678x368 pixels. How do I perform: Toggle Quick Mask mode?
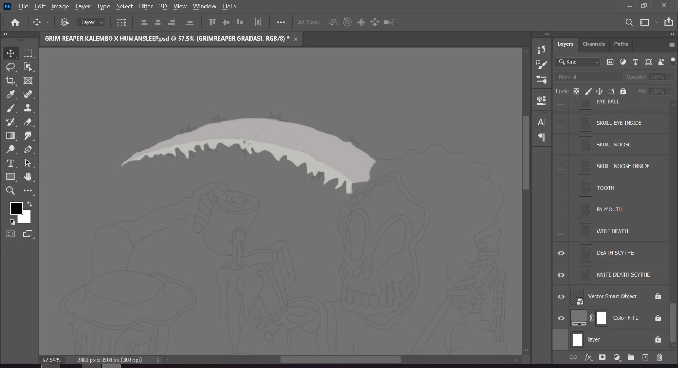point(11,234)
